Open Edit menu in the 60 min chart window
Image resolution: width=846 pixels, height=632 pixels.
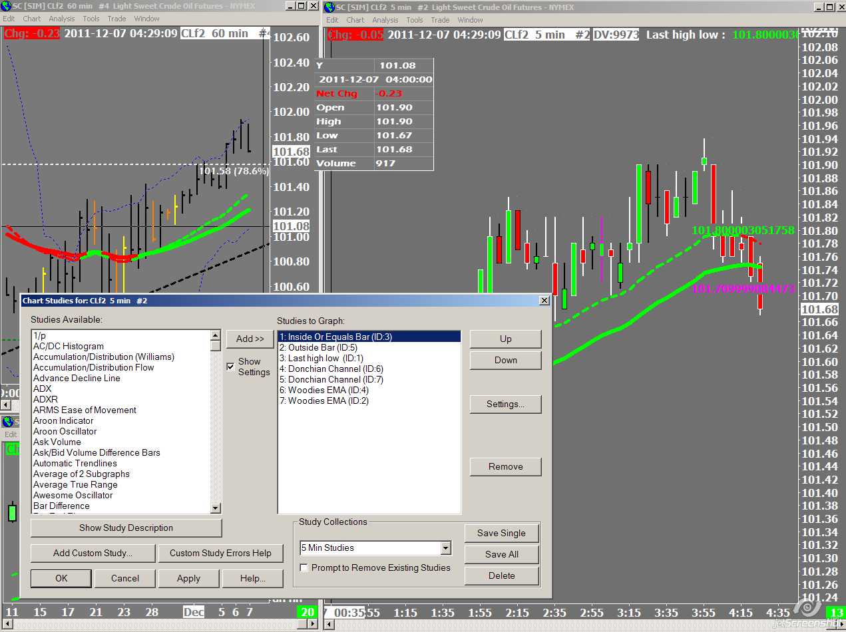(9, 19)
